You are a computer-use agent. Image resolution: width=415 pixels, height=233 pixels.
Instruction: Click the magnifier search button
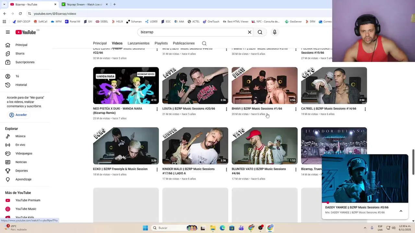point(260,32)
